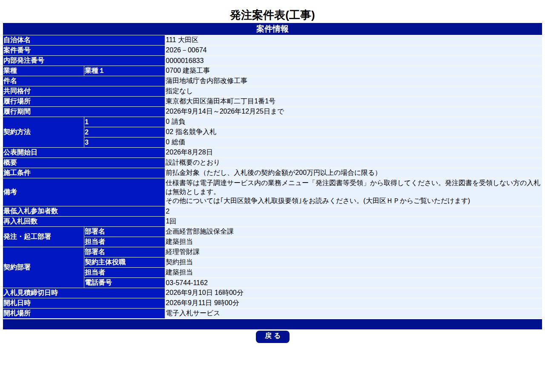Click the 内部発注番号 label cell

84,60
